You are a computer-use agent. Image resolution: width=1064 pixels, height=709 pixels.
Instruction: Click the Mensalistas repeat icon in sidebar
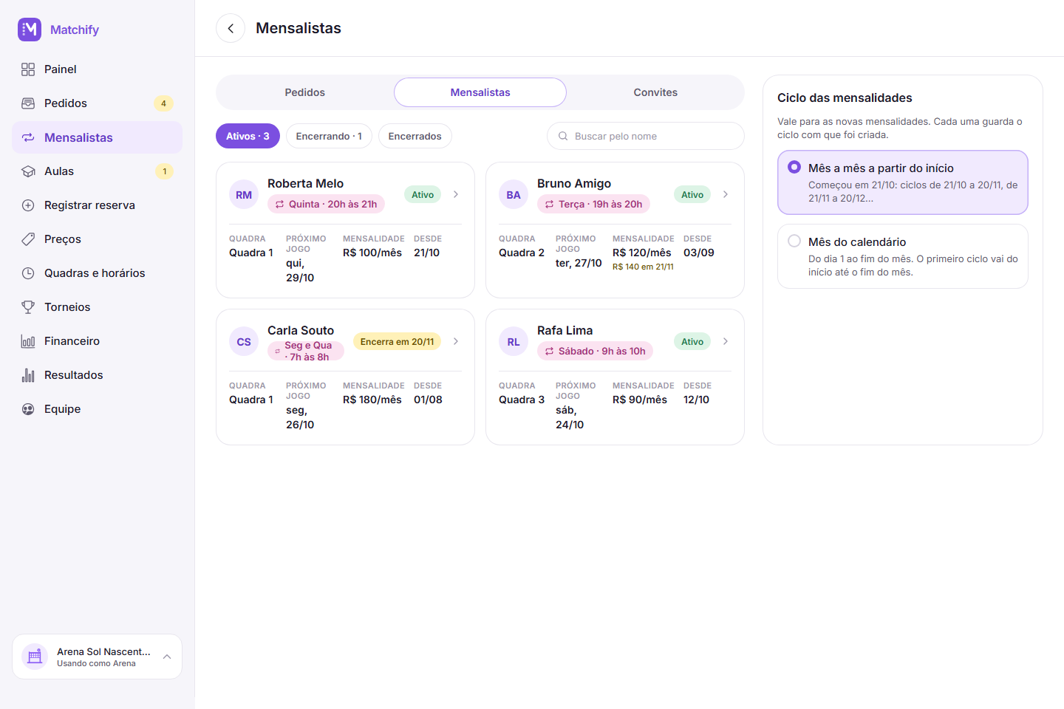click(x=28, y=137)
